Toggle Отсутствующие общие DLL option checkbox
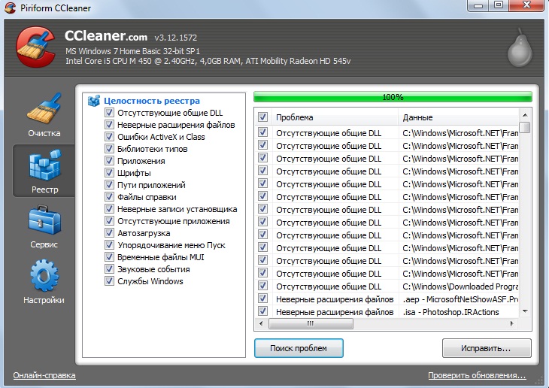This screenshot has height=388, width=549. click(x=109, y=113)
